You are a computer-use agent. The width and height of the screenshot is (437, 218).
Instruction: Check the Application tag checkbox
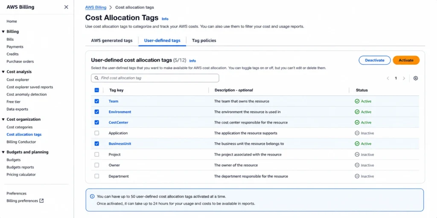(97, 133)
